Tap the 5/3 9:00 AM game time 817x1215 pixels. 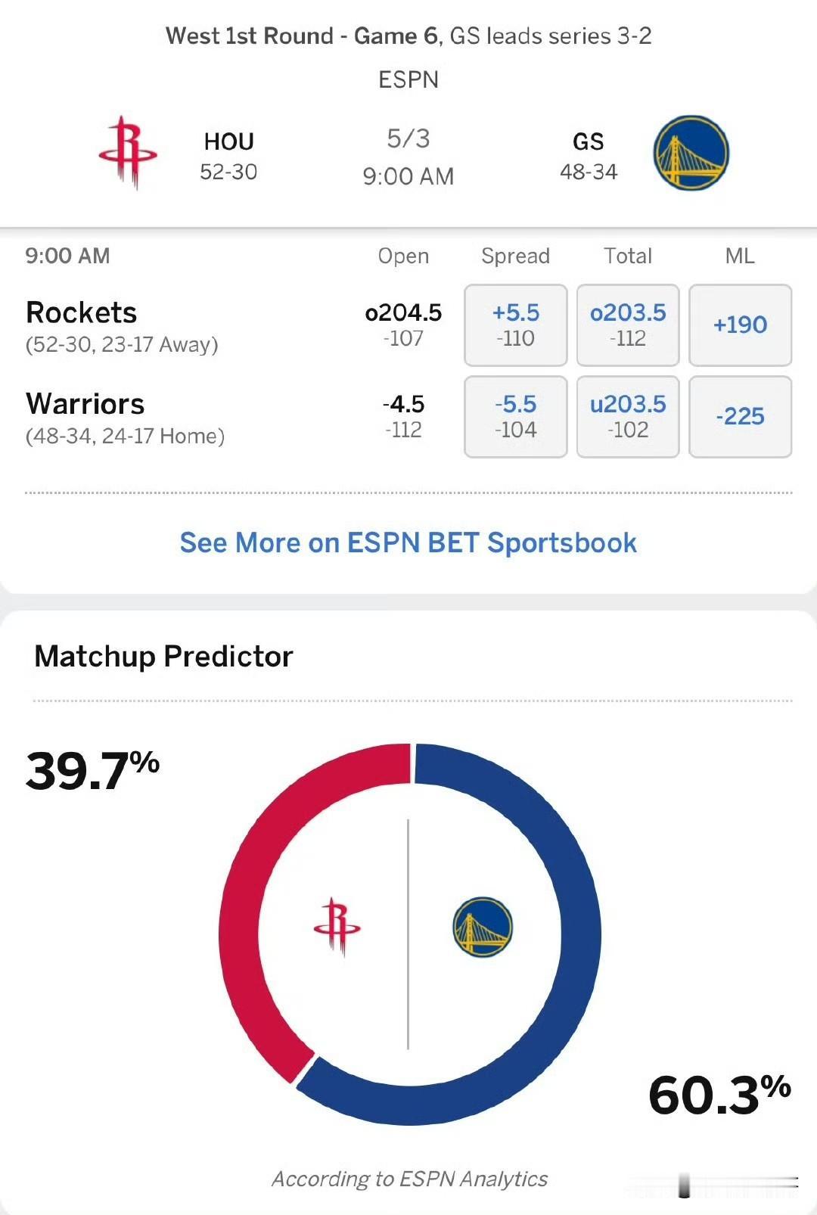(408, 157)
